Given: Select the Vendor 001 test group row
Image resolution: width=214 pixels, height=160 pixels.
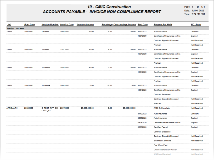Looking at the screenshot, I should (x=108, y=29).
